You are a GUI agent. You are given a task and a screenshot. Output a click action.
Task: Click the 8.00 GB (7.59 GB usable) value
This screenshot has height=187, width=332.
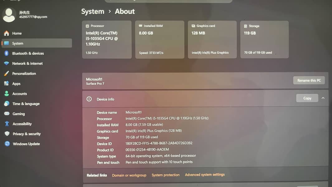point(145,125)
